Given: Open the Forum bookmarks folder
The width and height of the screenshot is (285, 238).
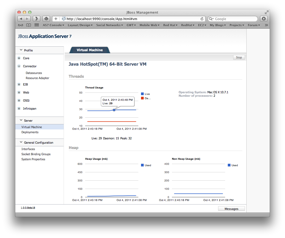Looking at the screenshot, I should click(x=254, y=25).
